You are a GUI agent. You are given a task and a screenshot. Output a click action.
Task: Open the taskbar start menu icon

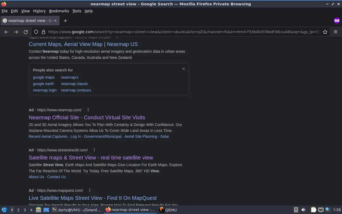tap(4, 210)
